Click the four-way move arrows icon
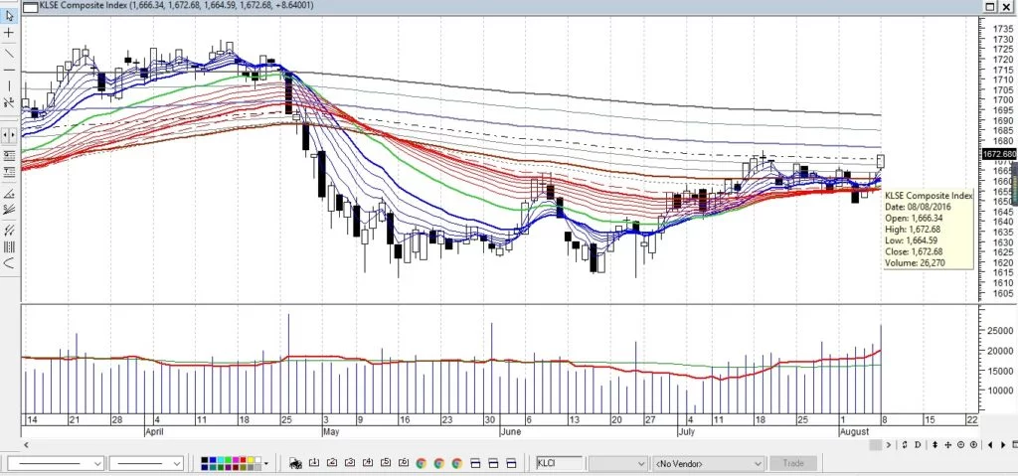The image size is (1018, 476). (947, 445)
